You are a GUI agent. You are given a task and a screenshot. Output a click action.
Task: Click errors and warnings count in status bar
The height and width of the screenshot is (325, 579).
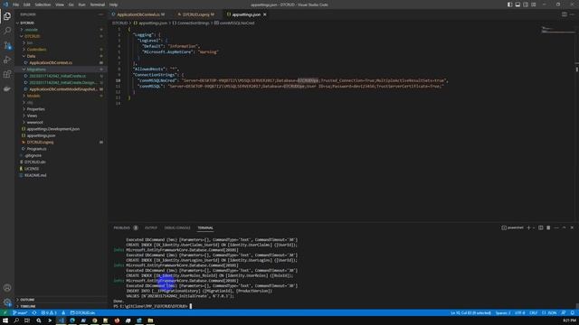(x=49, y=313)
